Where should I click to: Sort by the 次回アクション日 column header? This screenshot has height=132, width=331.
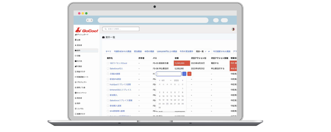click(x=198, y=58)
